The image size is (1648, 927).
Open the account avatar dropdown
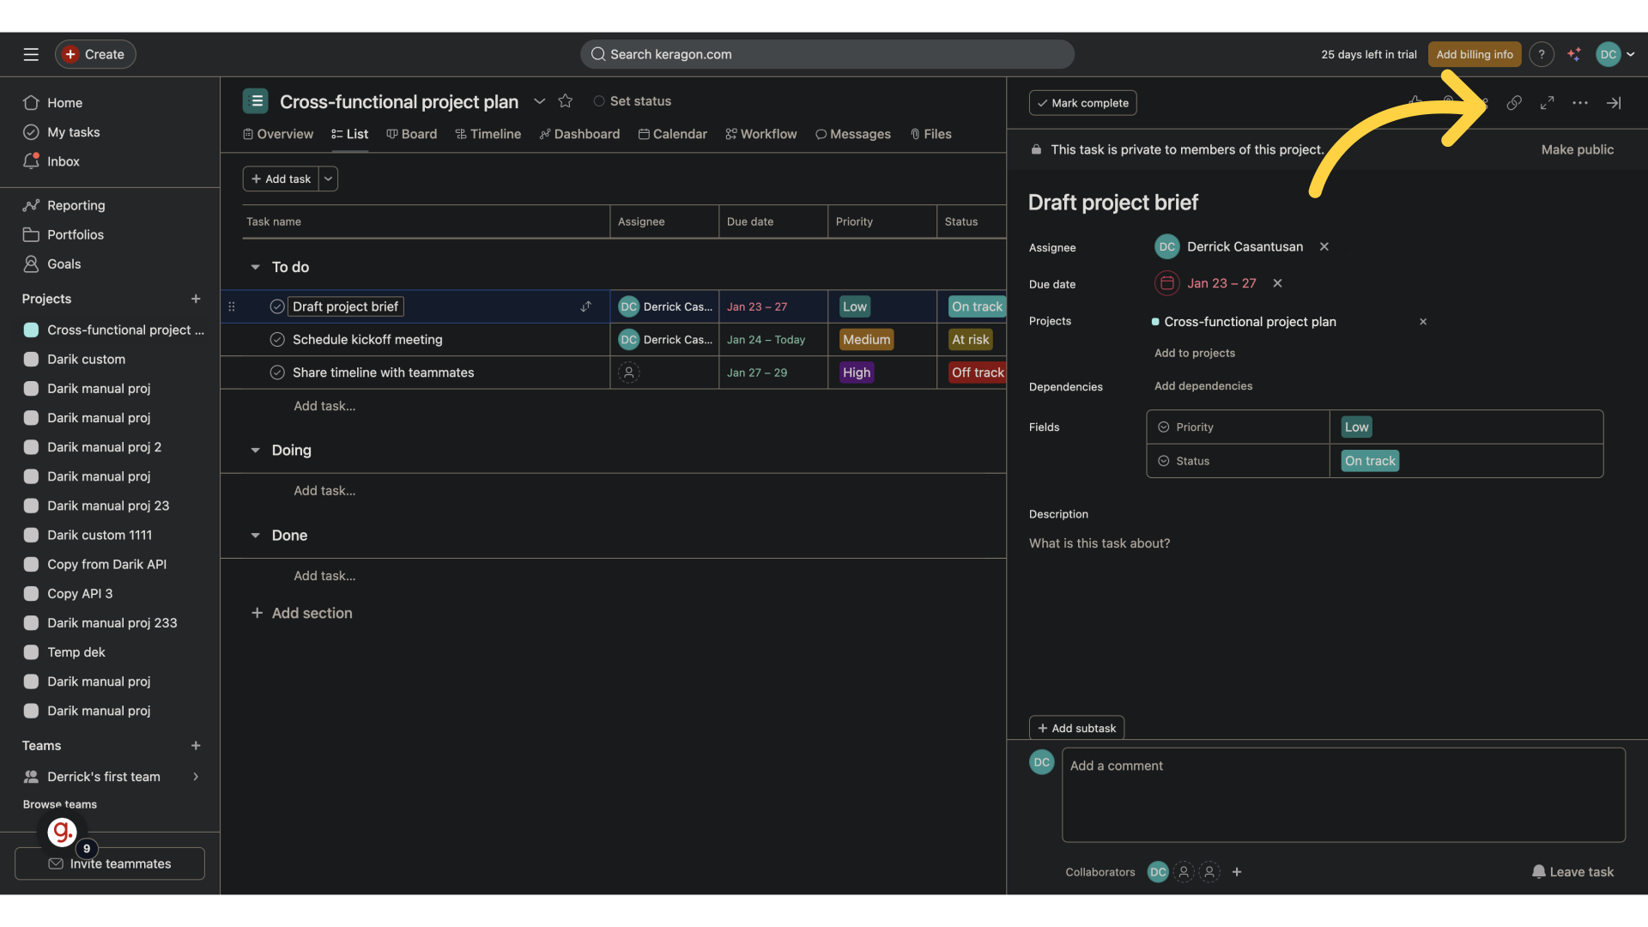(1616, 54)
